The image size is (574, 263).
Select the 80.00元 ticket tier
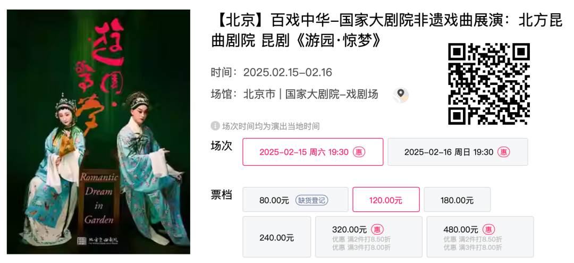(x=296, y=199)
